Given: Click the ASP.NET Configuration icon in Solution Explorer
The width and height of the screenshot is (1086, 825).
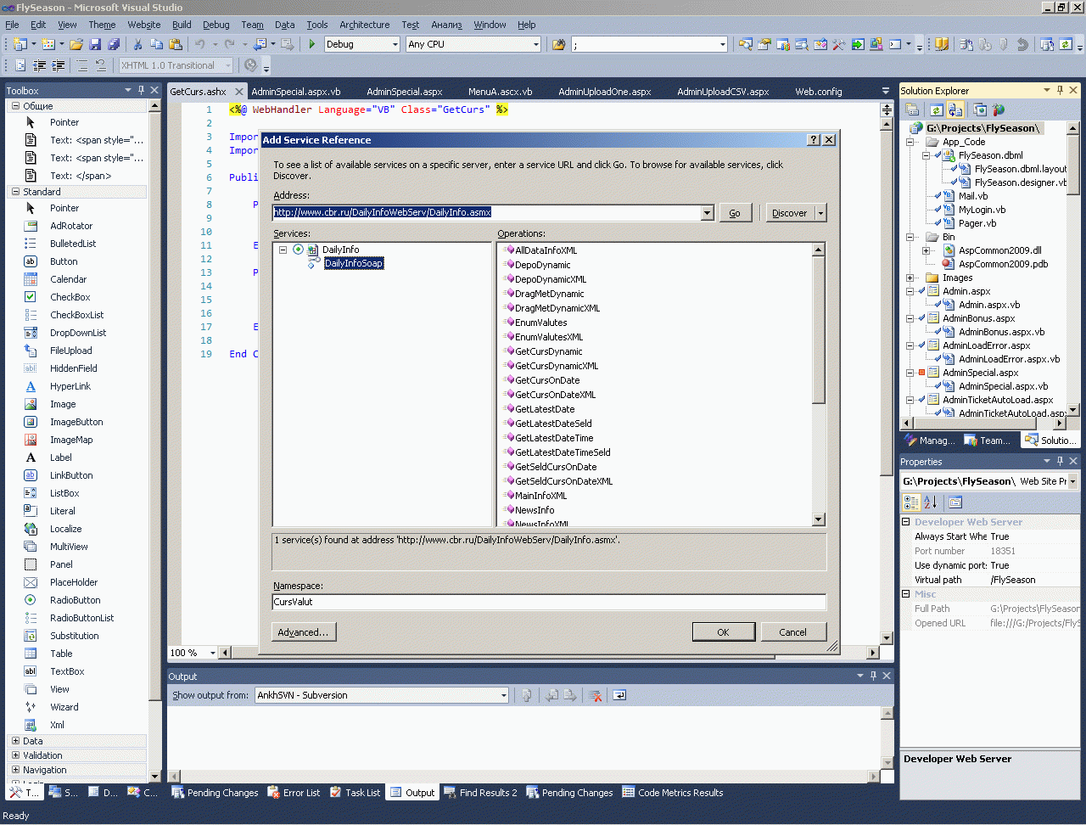Looking at the screenshot, I should tap(999, 109).
